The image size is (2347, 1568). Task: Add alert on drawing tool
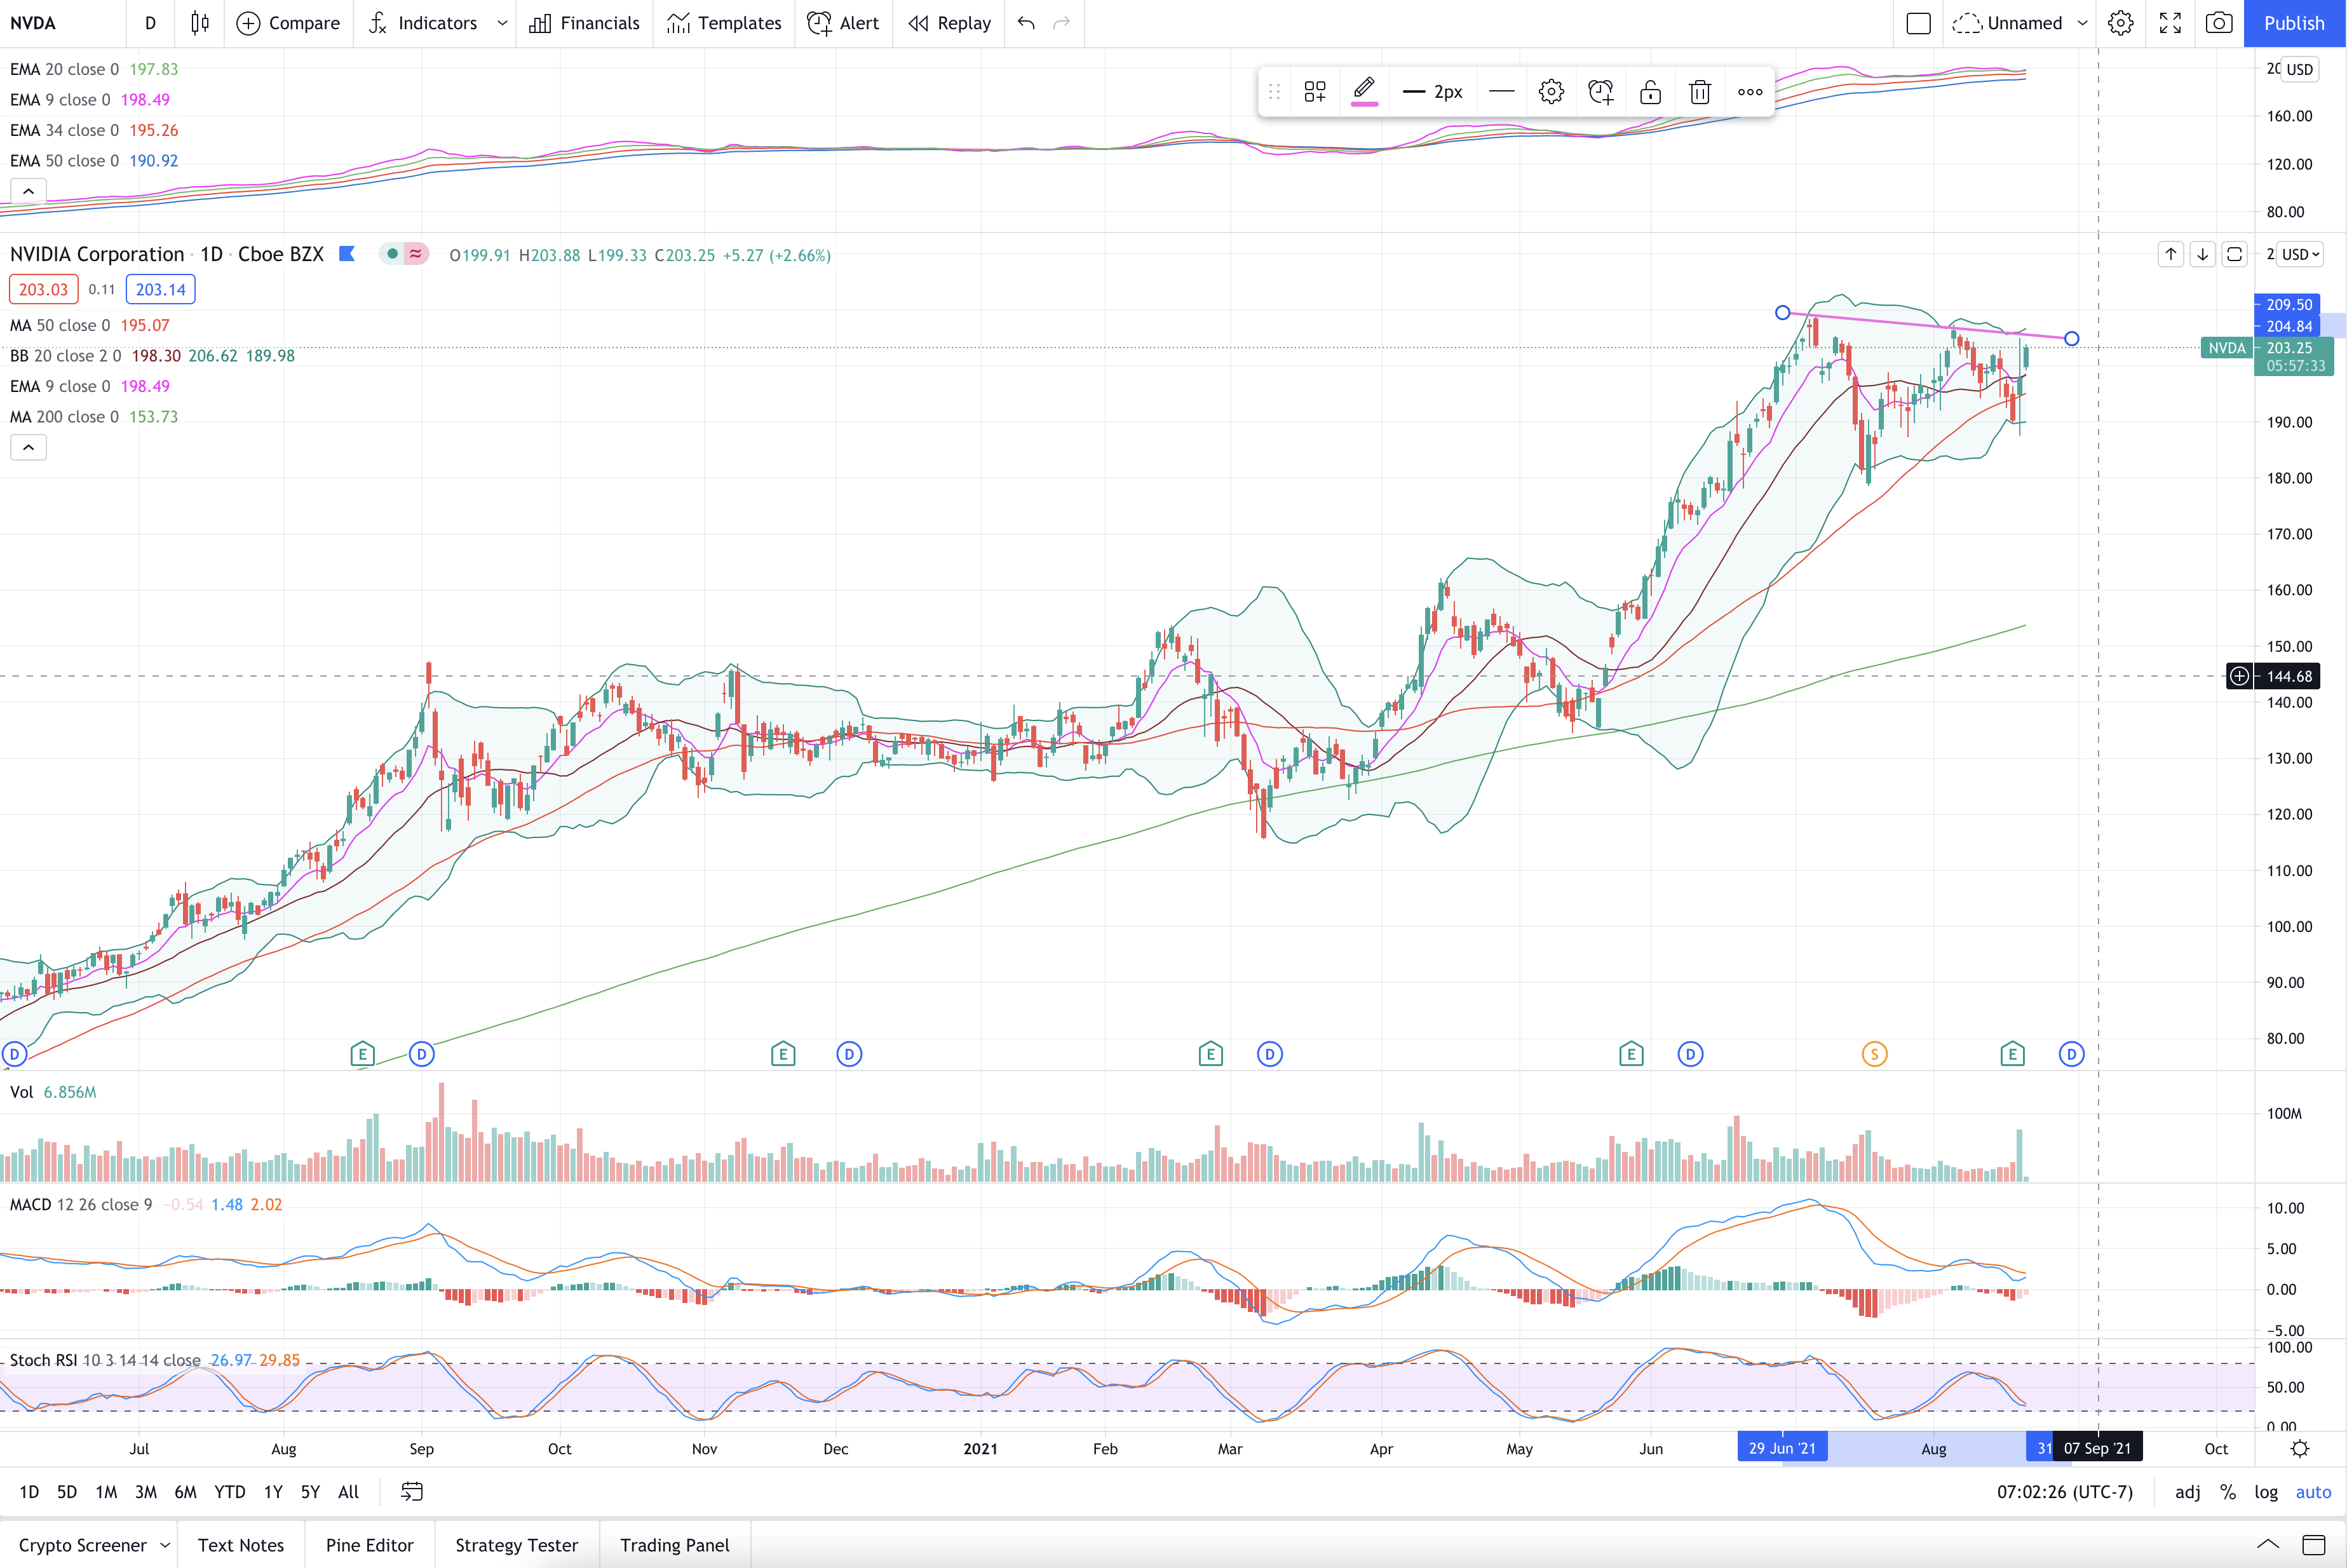[1600, 92]
